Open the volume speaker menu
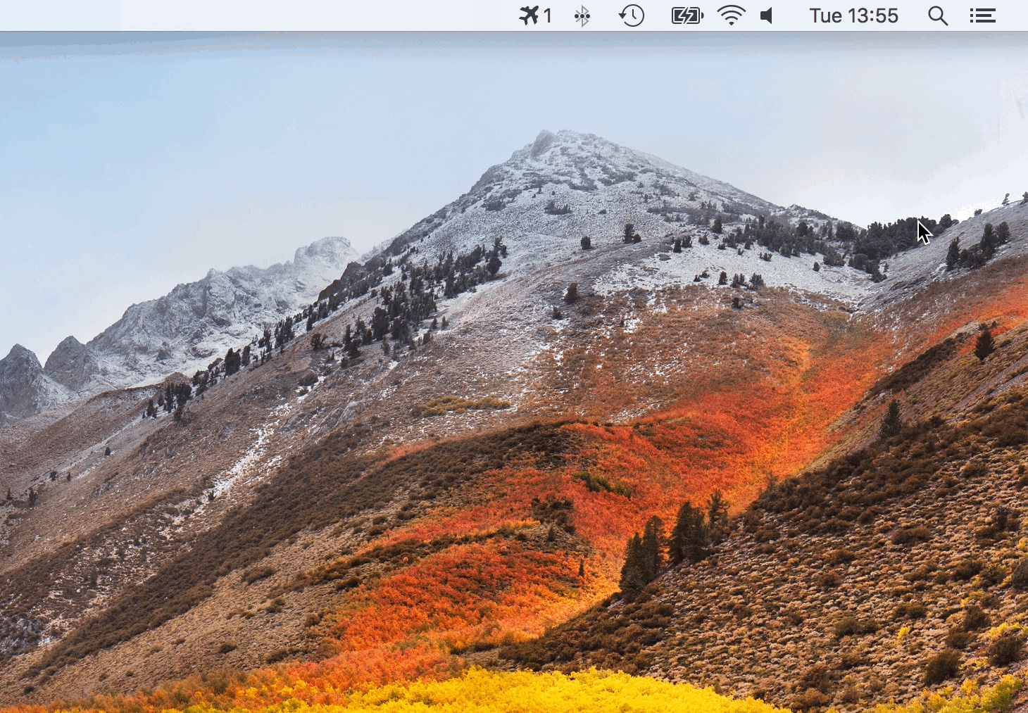The image size is (1028, 713). [767, 15]
